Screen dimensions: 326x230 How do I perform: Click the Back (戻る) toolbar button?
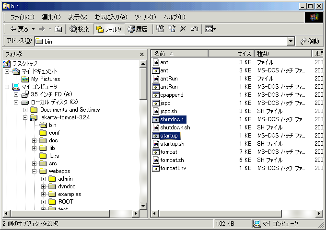[19, 29]
